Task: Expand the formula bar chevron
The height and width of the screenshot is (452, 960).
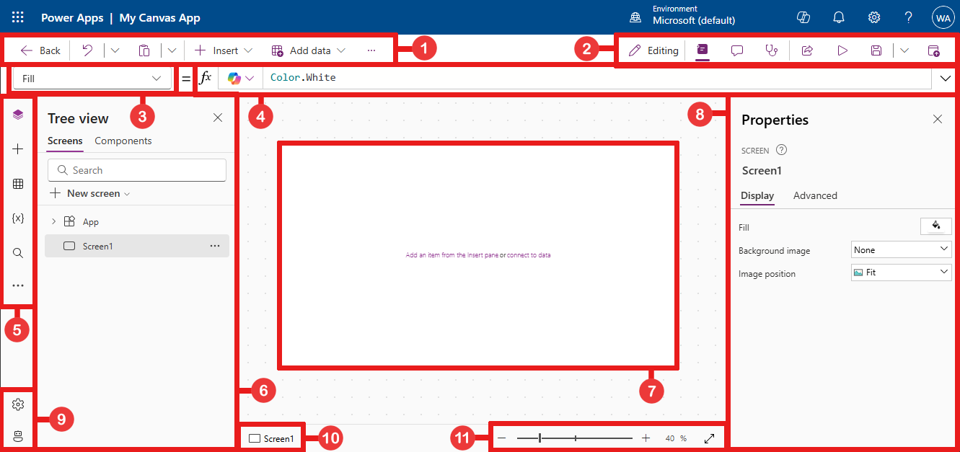Action: click(x=946, y=78)
